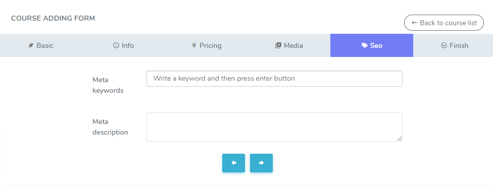The height and width of the screenshot is (185, 493).
Task: Focus the Meta keywords input field
Action: (274, 79)
